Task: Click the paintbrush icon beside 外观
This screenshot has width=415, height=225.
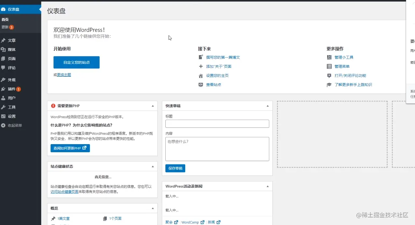Action: tap(3, 80)
